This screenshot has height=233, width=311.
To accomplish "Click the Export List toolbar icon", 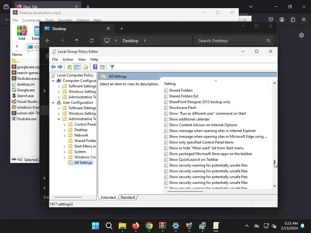I will 86,67.
